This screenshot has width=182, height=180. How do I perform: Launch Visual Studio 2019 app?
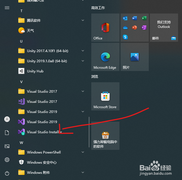(x=51, y=122)
